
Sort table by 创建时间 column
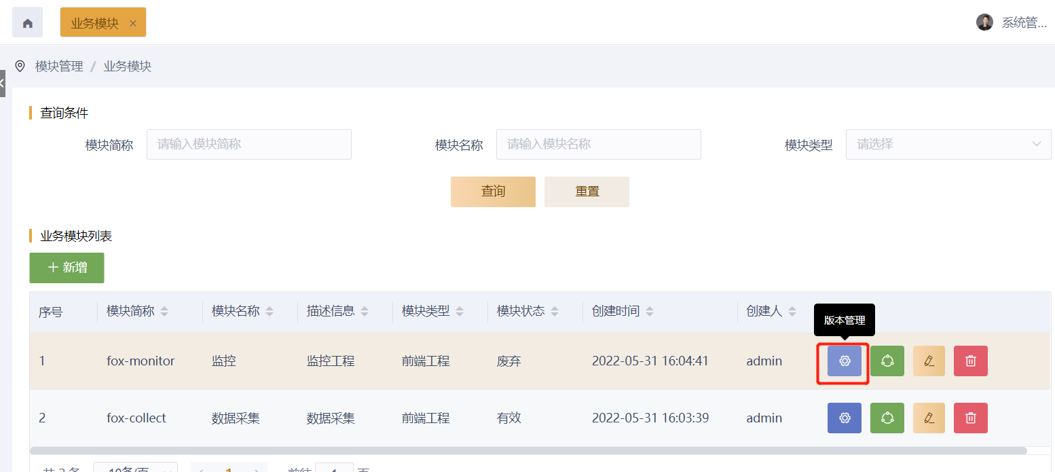click(650, 312)
